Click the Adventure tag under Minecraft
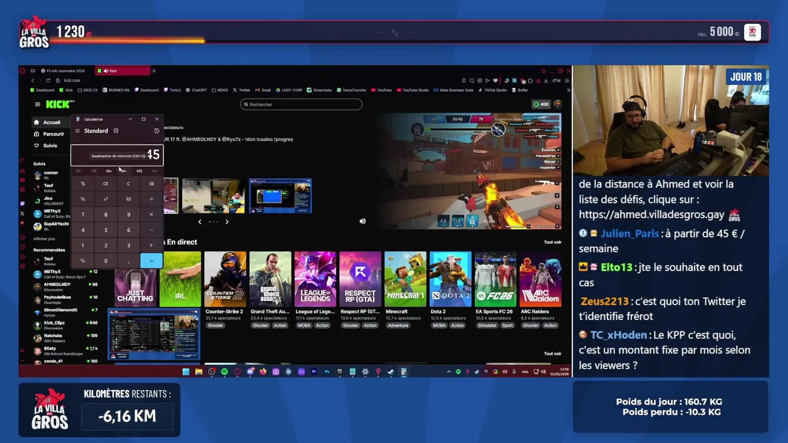Image resolution: width=788 pixels, height=443 pixels. (398, 325)
